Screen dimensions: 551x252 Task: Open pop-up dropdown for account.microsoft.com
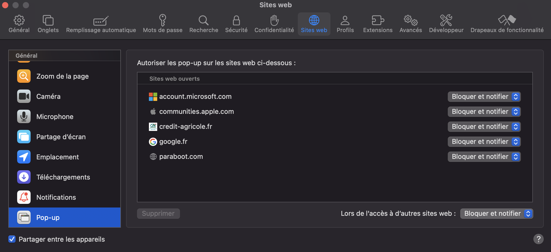(484, 97)
